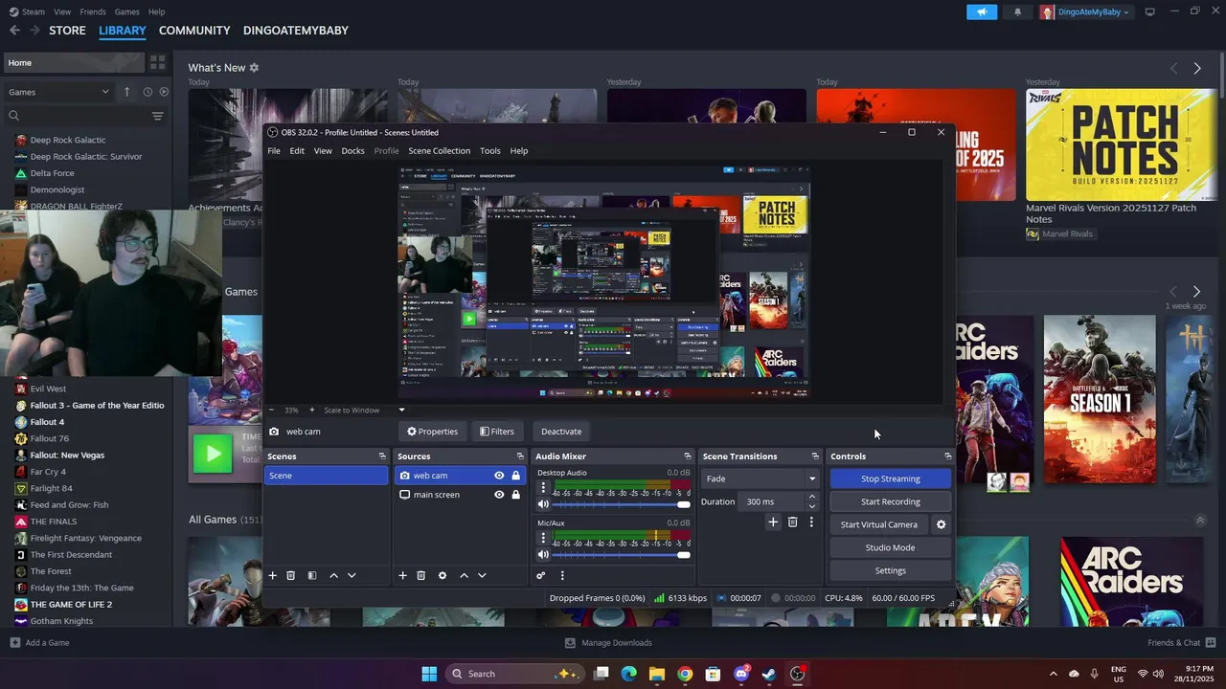Float the Audio Mixer dock

[687, 456]
